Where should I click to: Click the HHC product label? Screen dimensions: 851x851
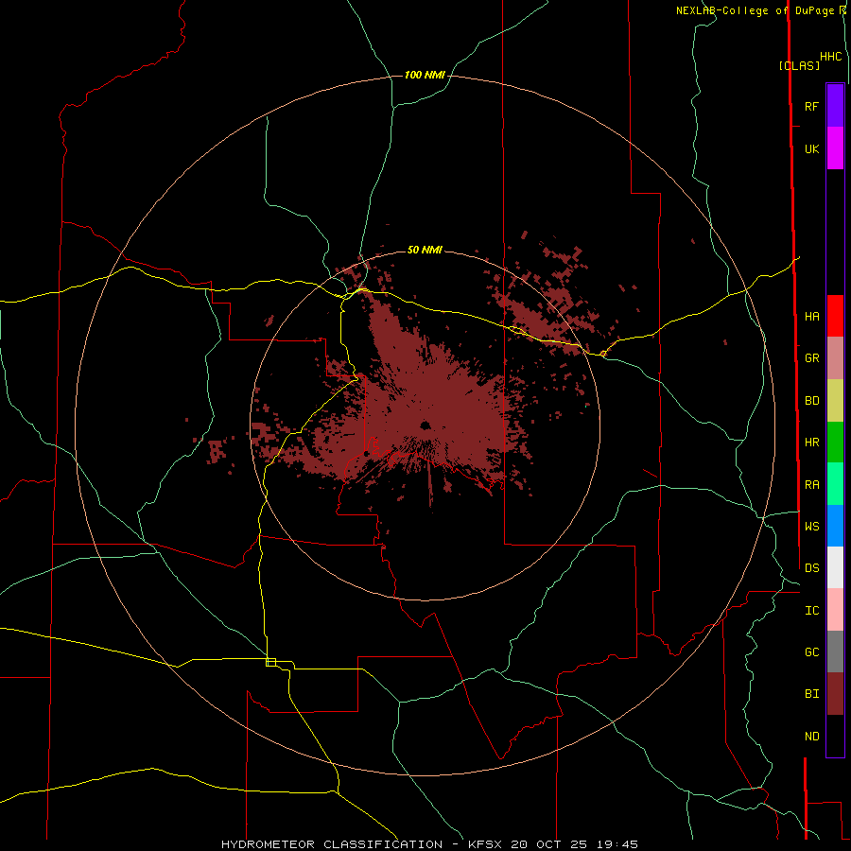830,57
